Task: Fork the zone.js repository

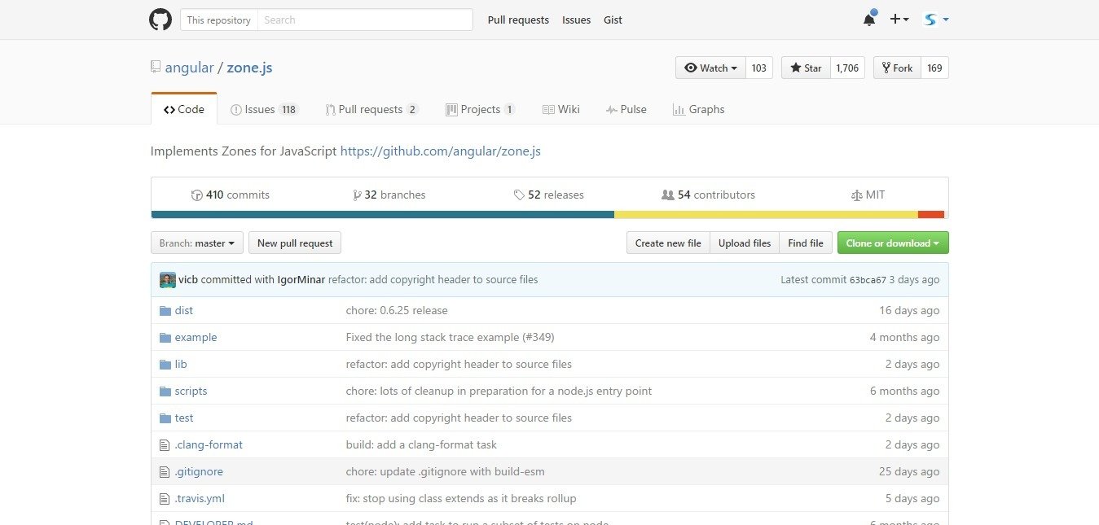Action: 897,68
